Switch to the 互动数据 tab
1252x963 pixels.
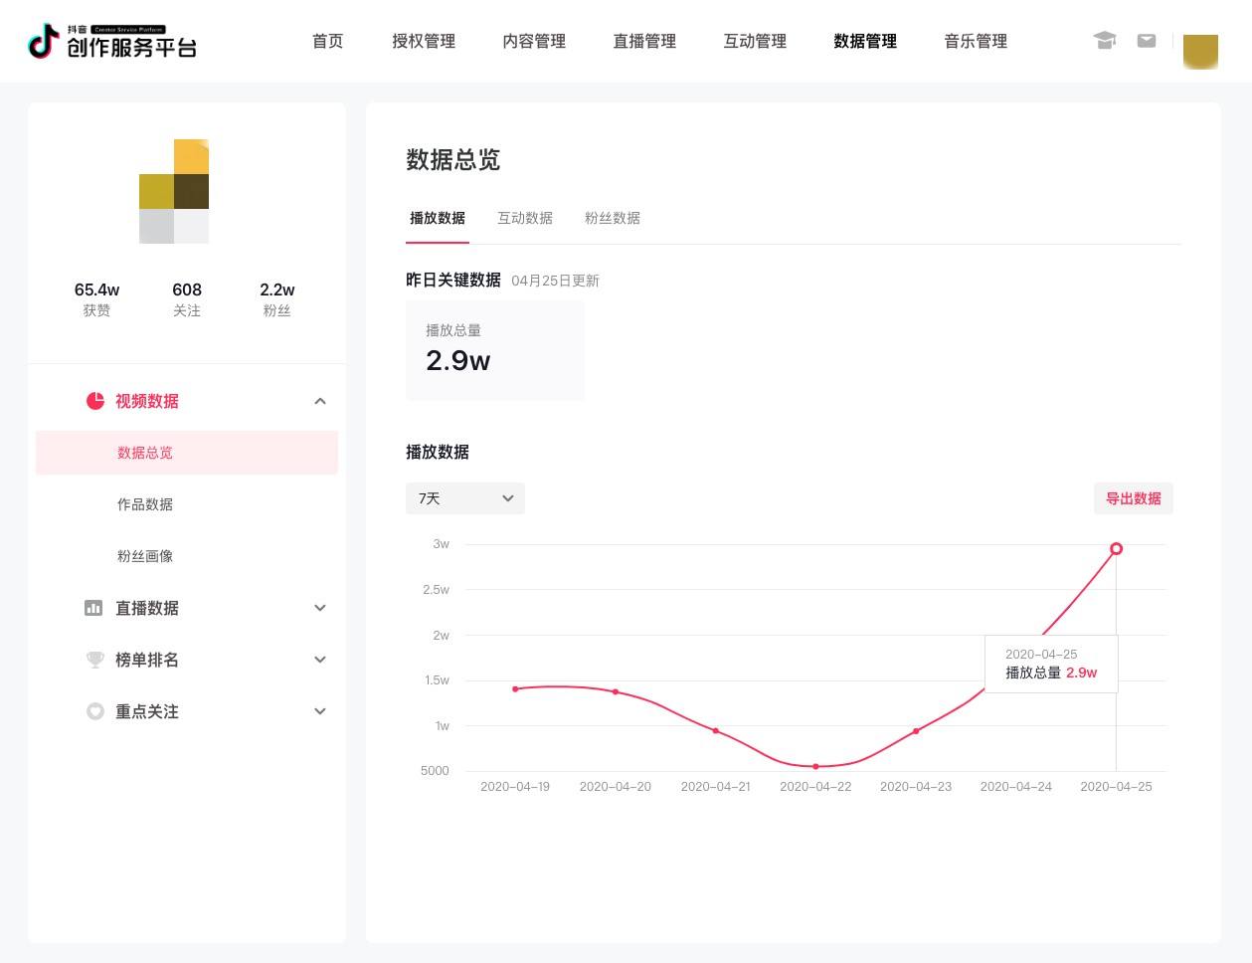[525, 218]
